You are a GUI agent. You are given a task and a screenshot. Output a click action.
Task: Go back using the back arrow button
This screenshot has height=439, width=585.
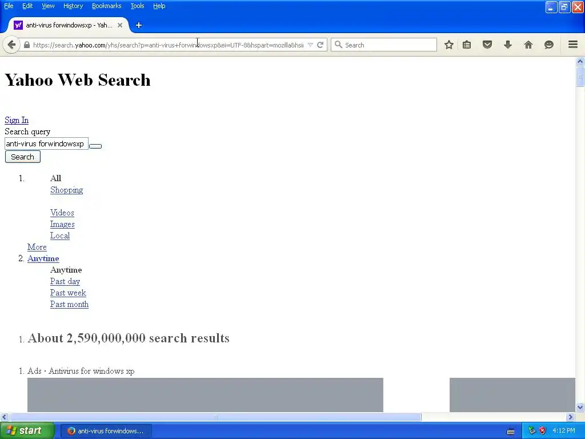(x=11, y=45)
